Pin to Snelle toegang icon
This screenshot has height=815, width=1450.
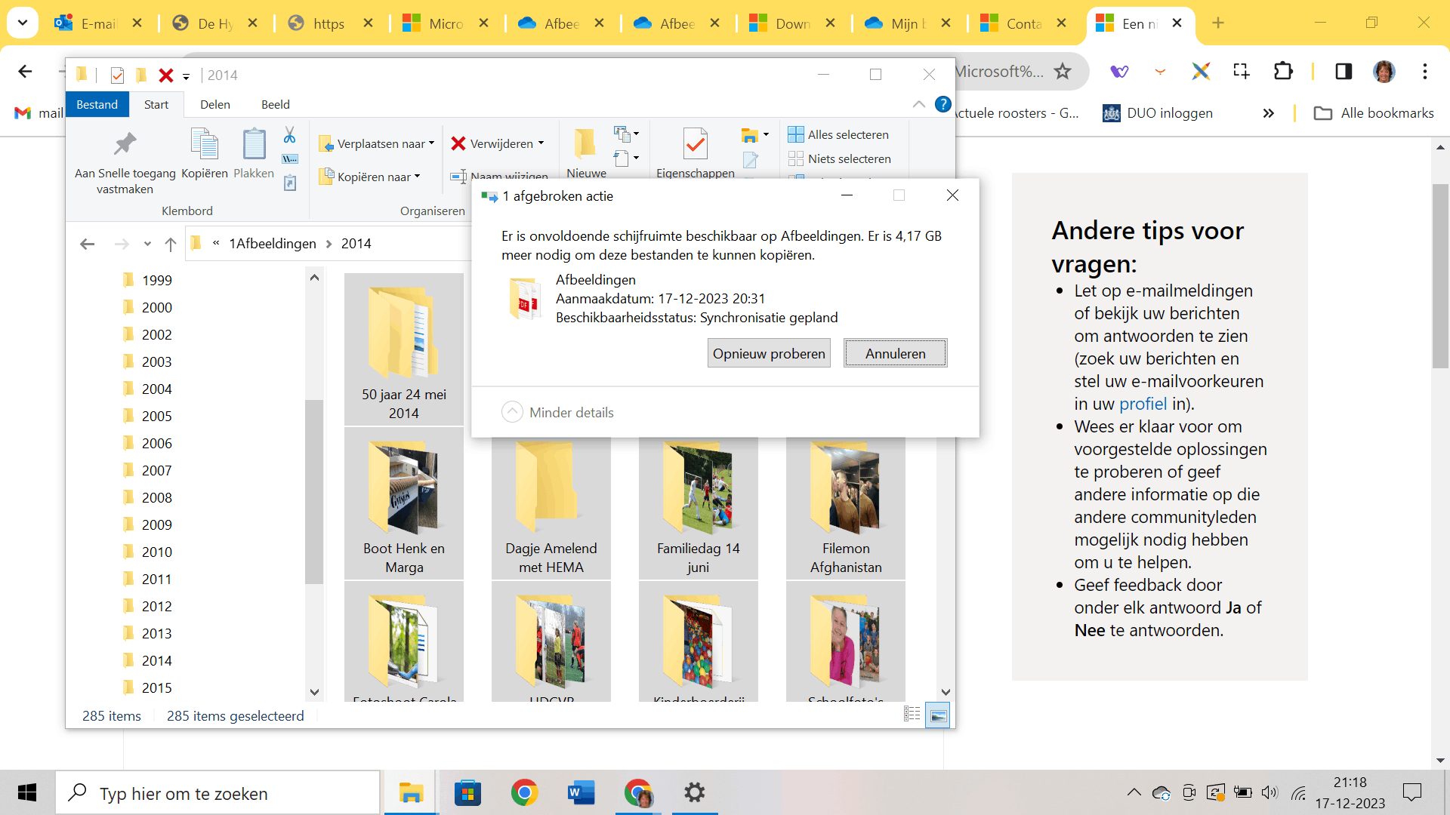tap(125, 145)
